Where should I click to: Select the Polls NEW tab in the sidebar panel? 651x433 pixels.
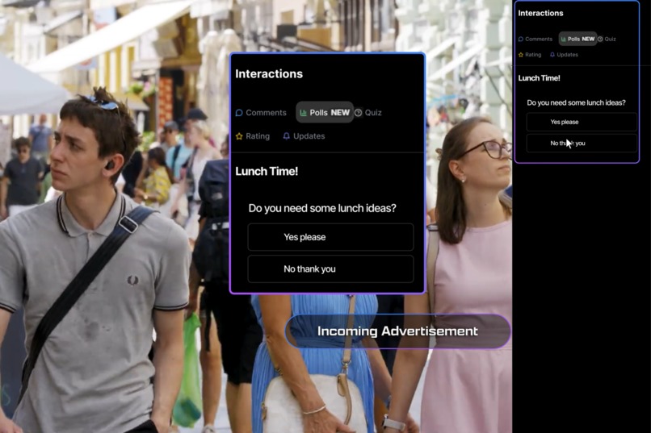(x=577, y=39)
